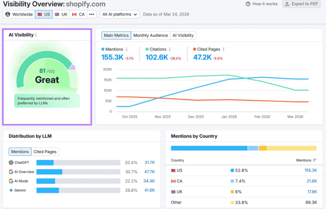This screenshot has height=209, width=326.
Task: Open US 155.3K mentions link
Action: point(311,170)
